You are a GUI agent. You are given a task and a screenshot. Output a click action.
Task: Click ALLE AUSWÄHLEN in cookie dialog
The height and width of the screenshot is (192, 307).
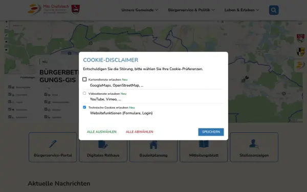pos(102,132)
